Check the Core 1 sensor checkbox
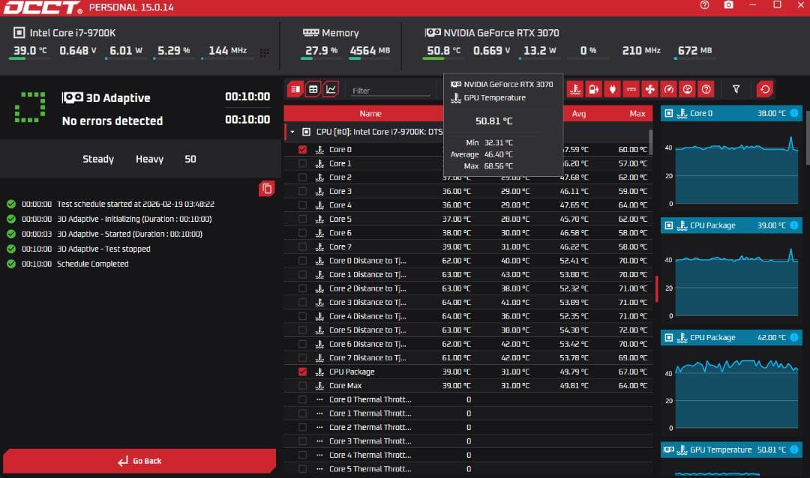 tap(303, 163)
